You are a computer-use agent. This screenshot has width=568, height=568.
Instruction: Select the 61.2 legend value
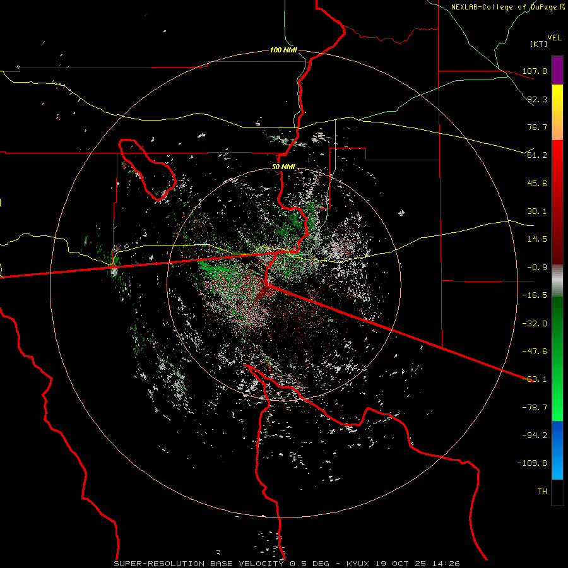[x=537, y=155]
